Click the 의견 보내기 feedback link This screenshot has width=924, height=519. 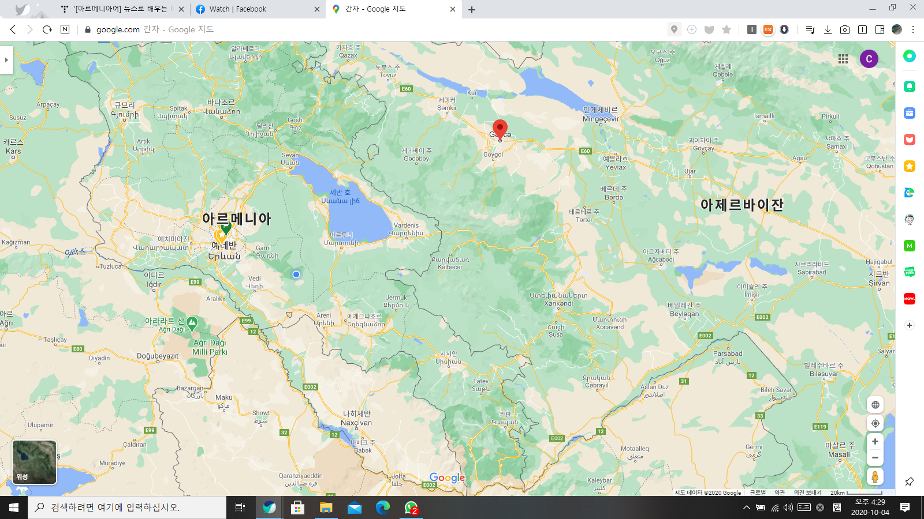coord(807,492)
